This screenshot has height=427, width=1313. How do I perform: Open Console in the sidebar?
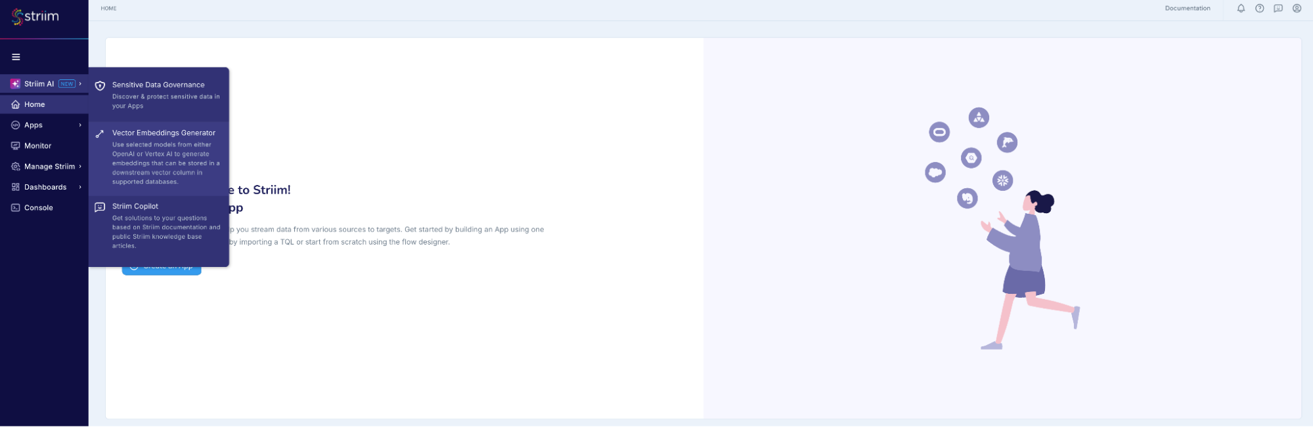pyautogui.click(x=38, y=208)
